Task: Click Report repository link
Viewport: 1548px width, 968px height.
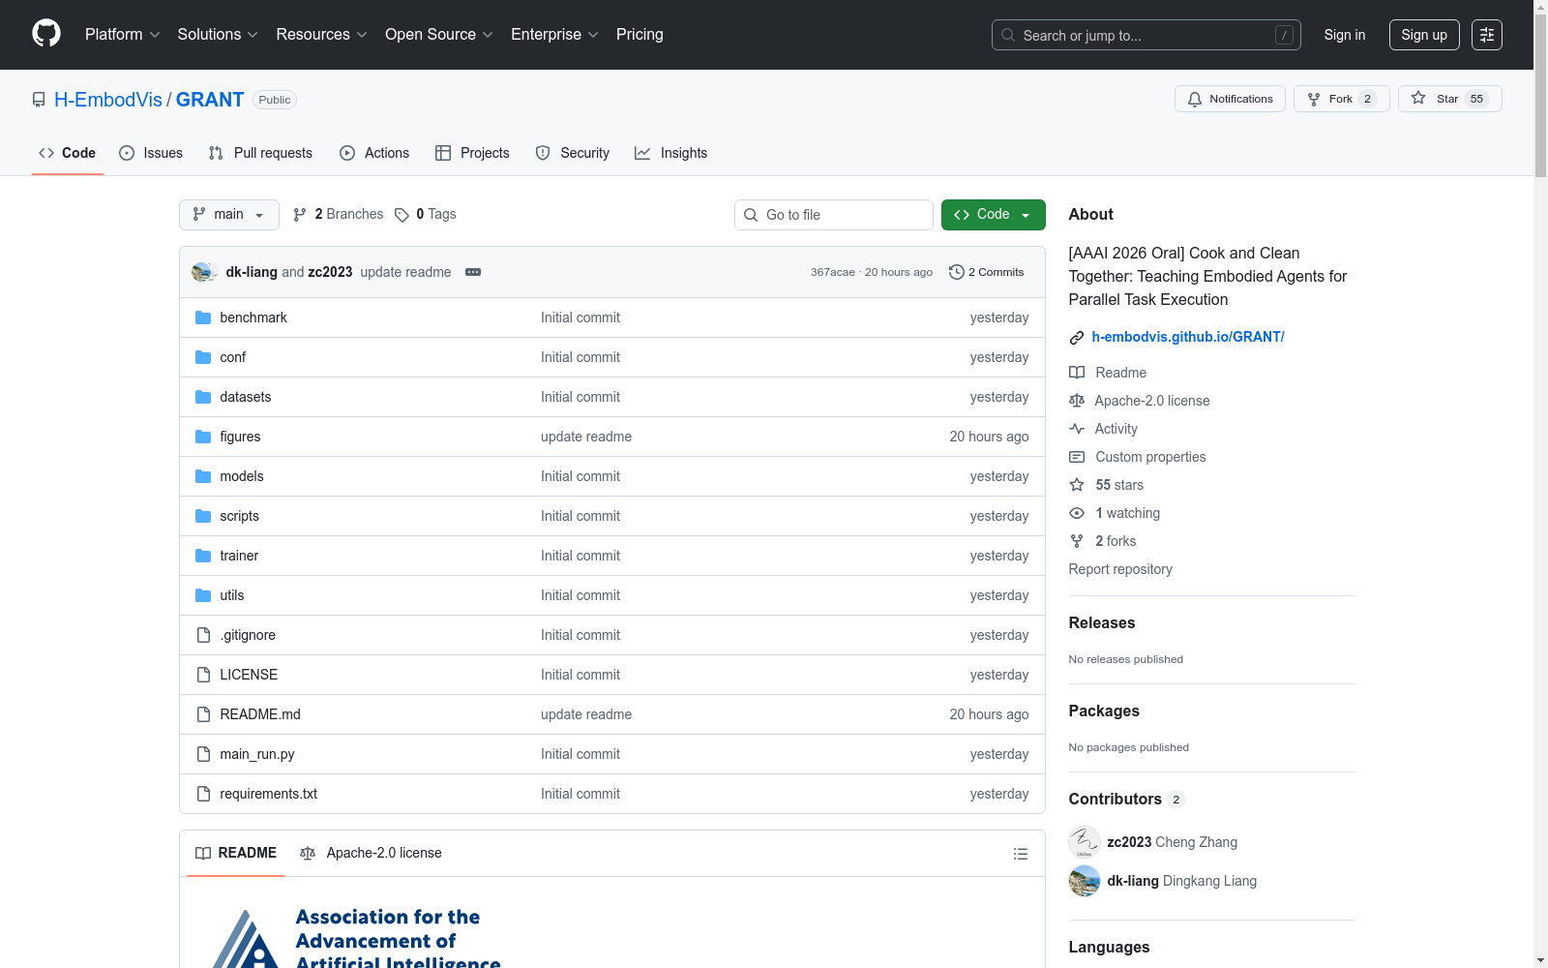Action: (1120, 569)
